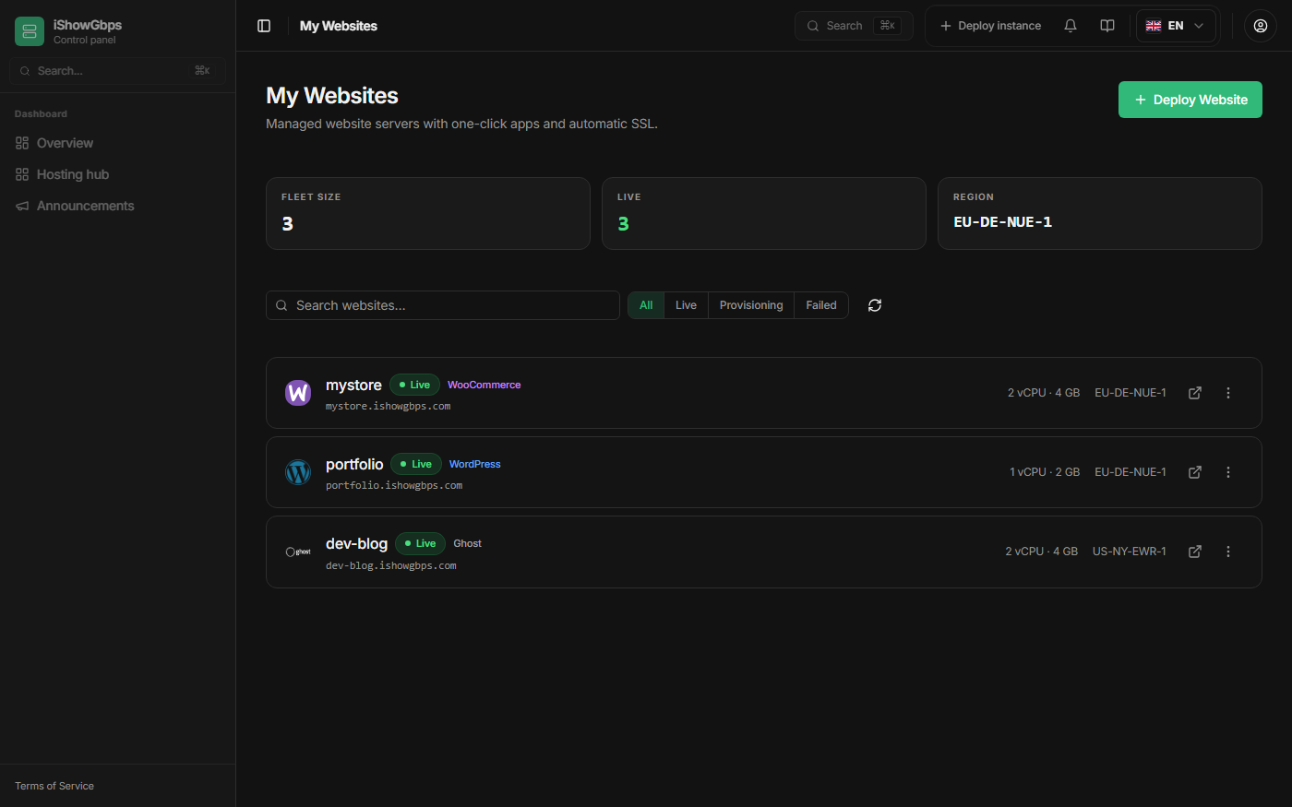The image size is (1292, 807).
Task: Open mystore site in new tab icon
Action: 1195,393
